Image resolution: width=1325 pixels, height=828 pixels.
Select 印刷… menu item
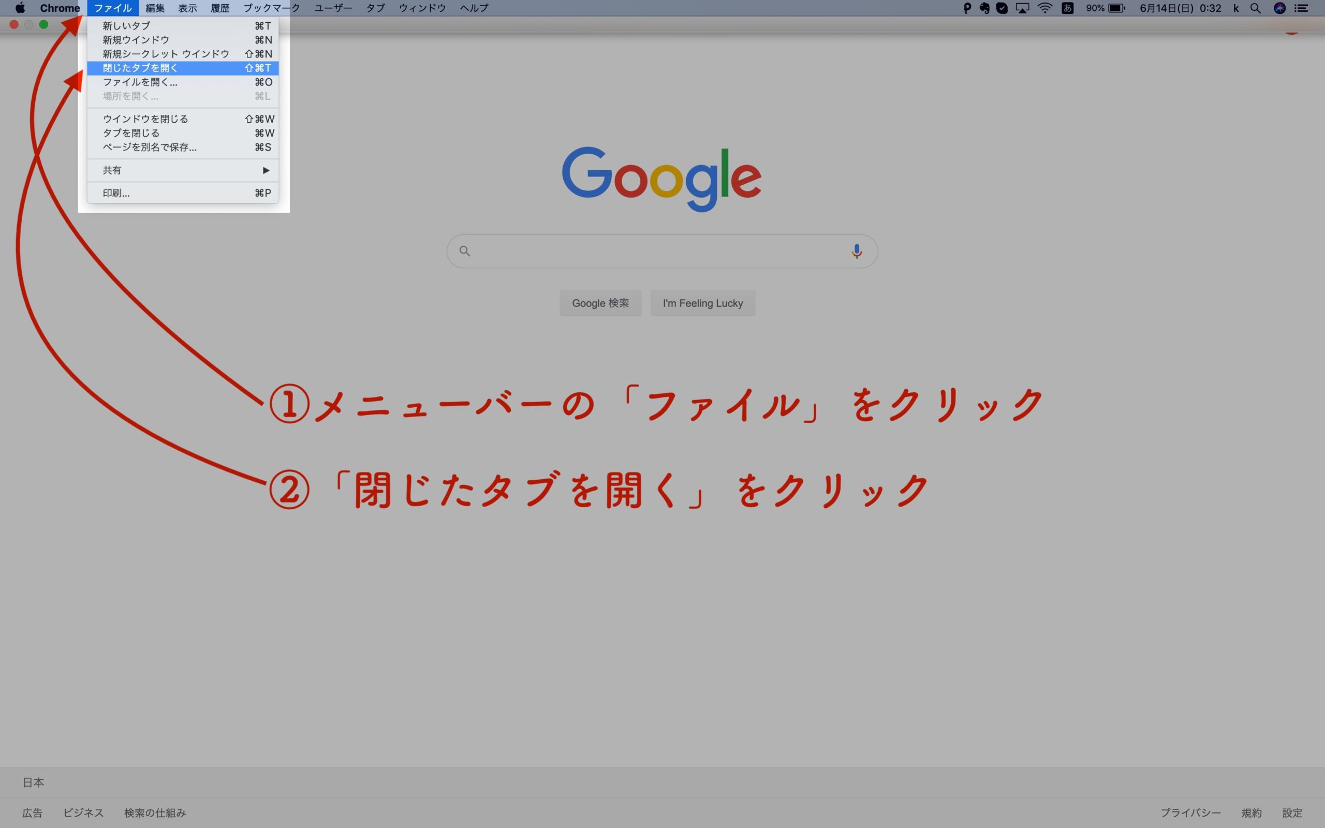[x=183, y=193]
